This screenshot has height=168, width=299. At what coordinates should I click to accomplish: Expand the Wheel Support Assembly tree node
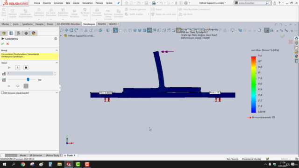[x=61, y=35]
